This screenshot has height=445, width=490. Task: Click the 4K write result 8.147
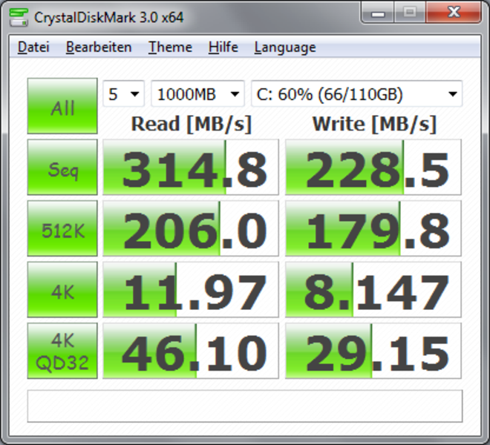[x=373, y=289]
